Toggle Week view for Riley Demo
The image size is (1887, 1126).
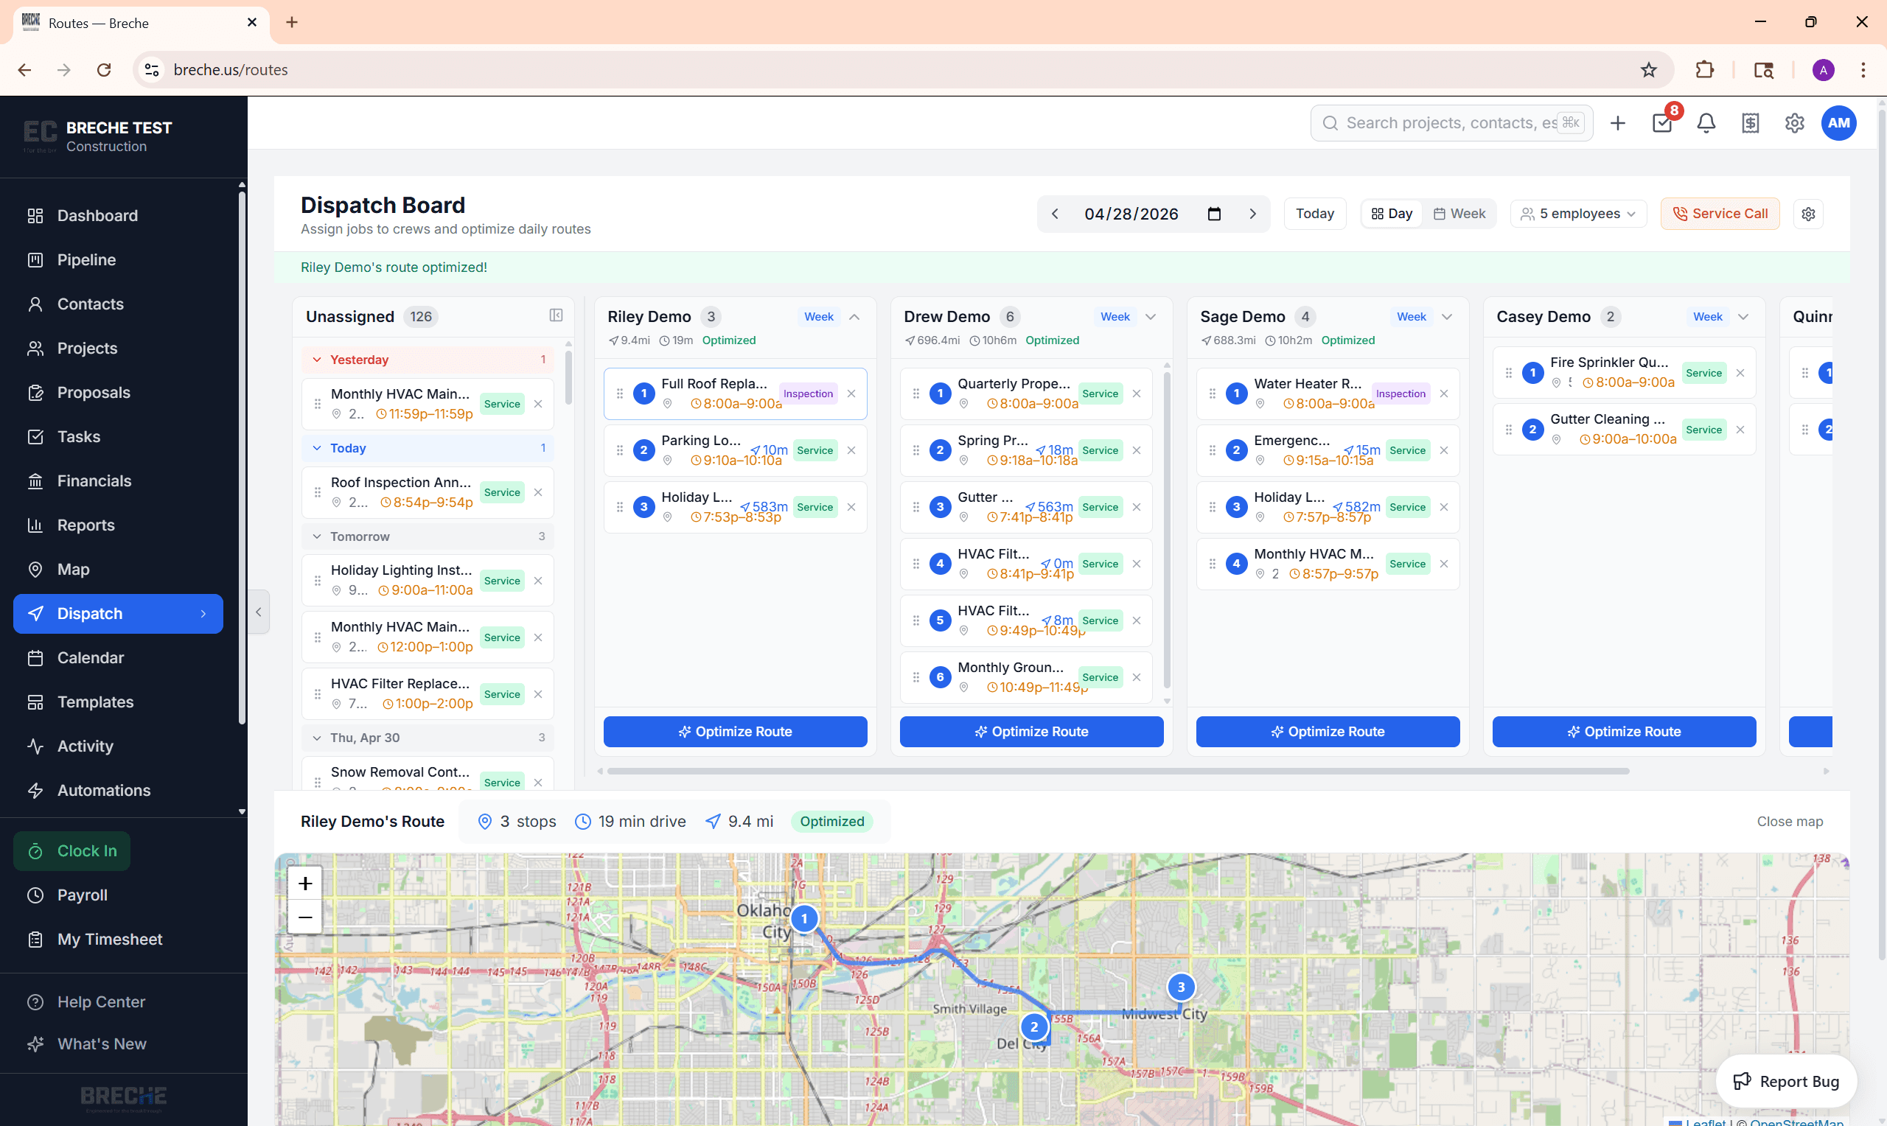point(819,317)
